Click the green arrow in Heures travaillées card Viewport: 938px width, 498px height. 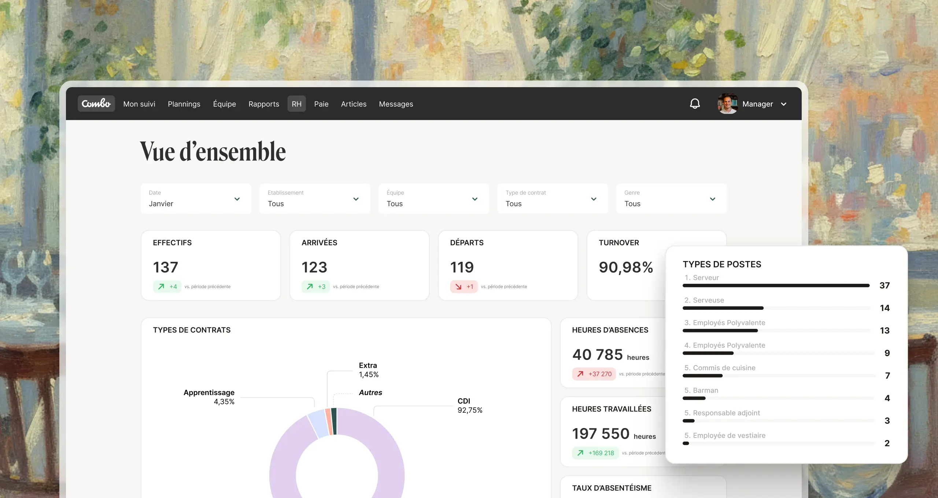580,453
